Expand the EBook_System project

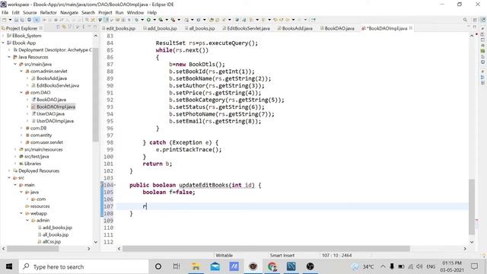pos(3,36)
